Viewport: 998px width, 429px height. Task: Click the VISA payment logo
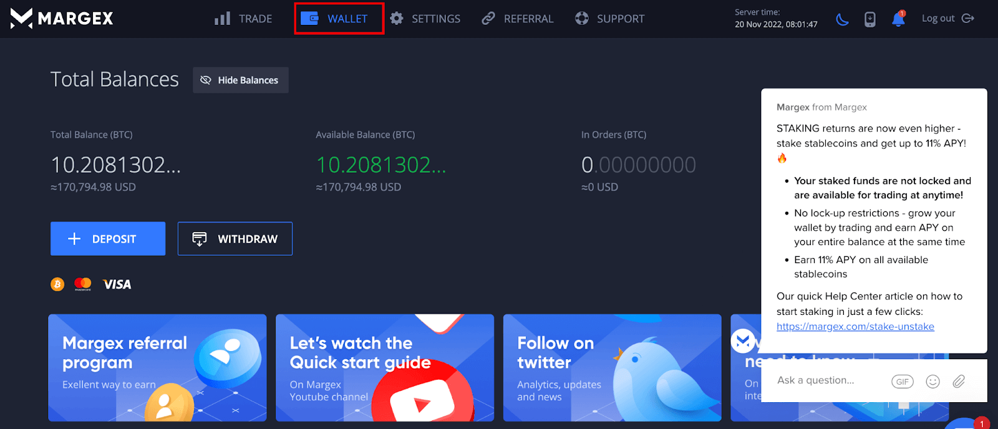click(x=117, y=284)
